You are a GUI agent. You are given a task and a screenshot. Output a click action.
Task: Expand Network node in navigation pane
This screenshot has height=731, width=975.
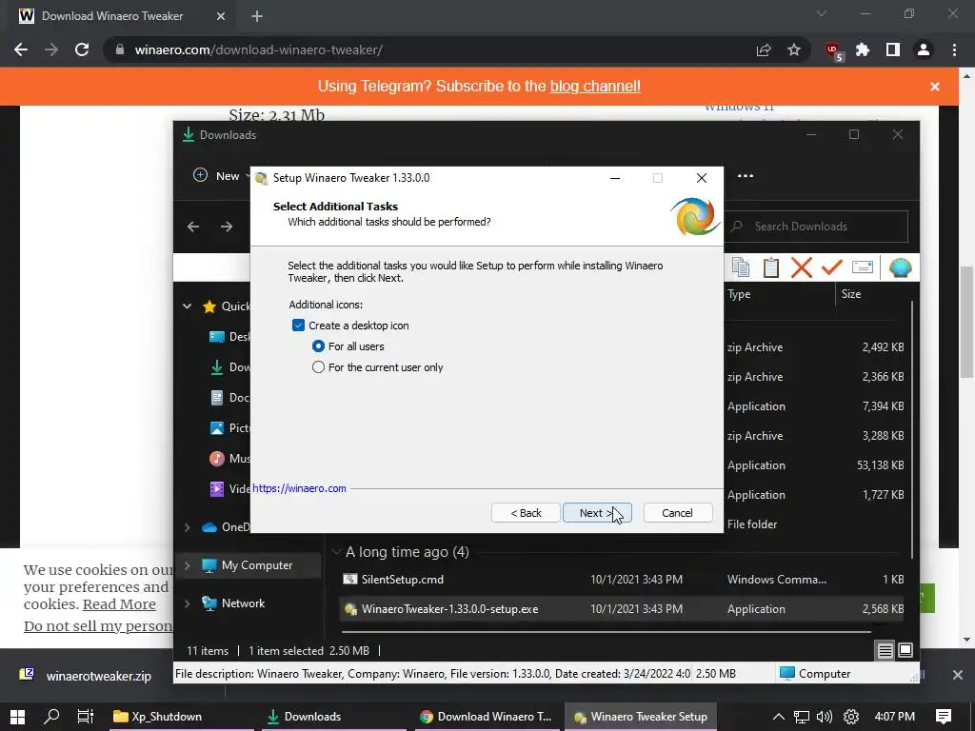point(188,603)
